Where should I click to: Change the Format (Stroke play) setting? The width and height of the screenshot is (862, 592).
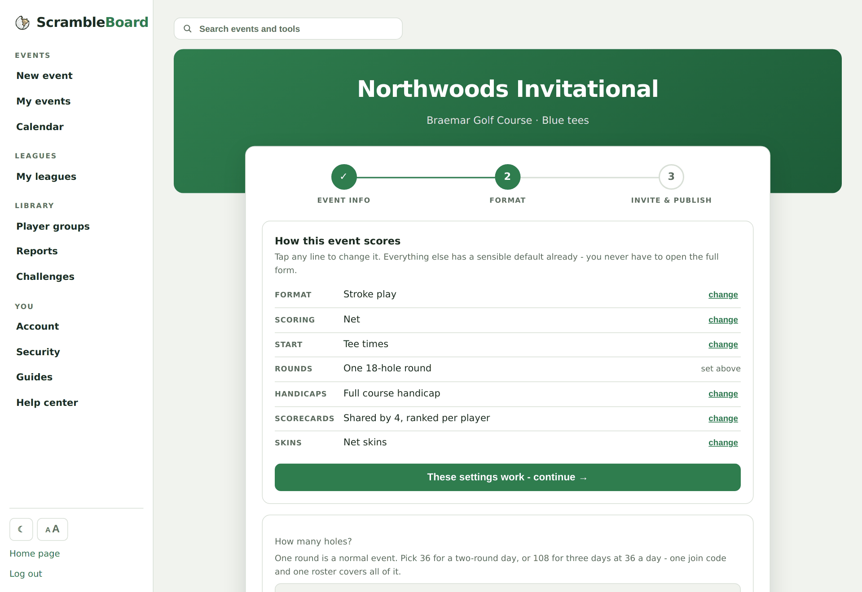[x=723, y=295]
